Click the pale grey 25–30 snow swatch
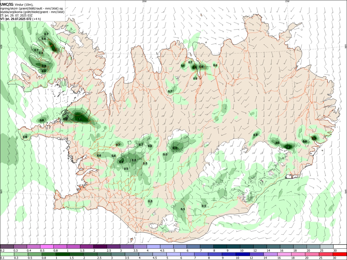Image resolution: width=347 pixels, height=260 pixels. tap(326, 246)
